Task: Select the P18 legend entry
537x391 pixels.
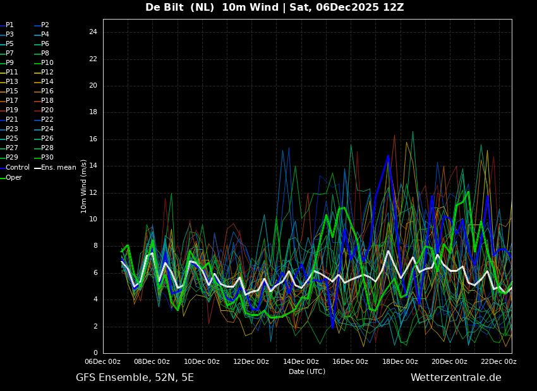Action: coord(47,101)
